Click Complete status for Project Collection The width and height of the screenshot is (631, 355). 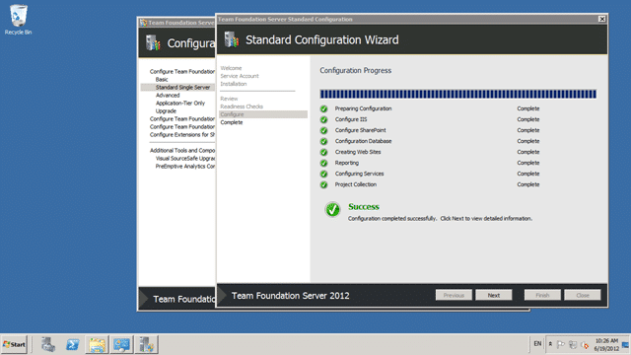point(528,184)
